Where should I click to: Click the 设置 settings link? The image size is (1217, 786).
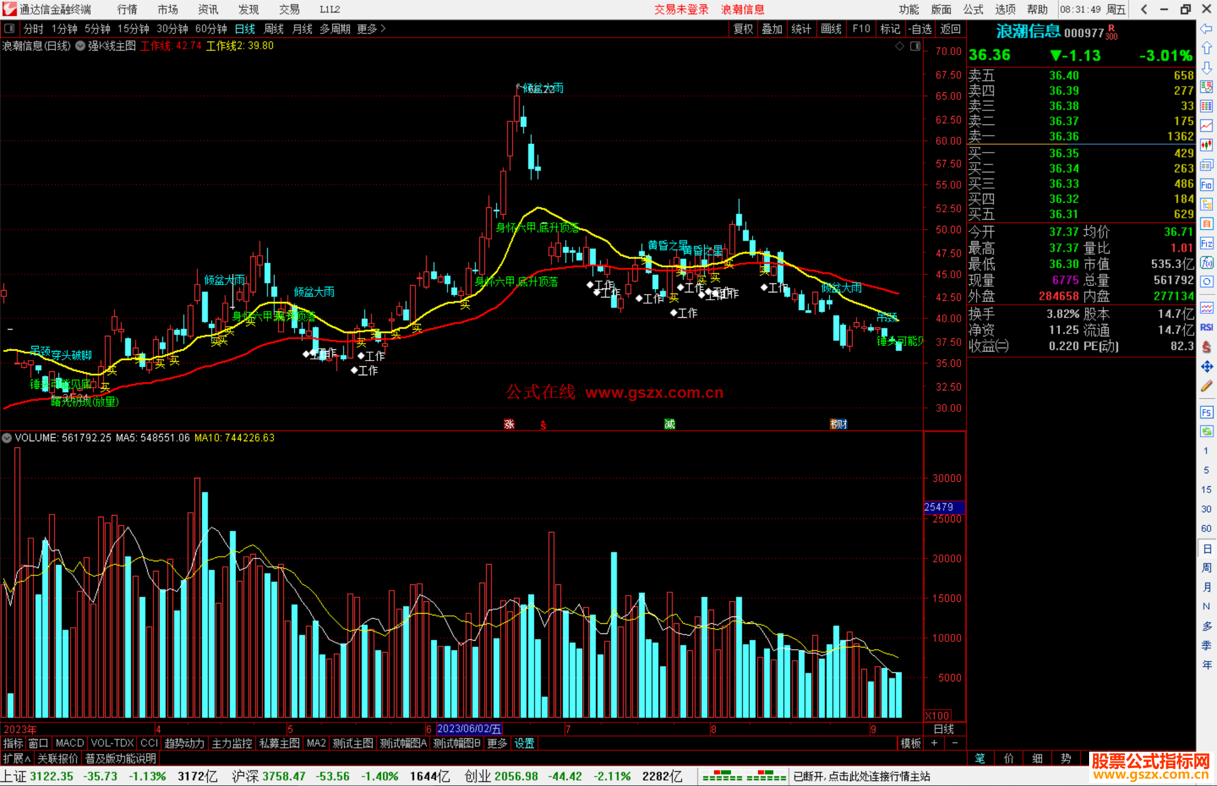pyautogui.click(x=524, y=743)
